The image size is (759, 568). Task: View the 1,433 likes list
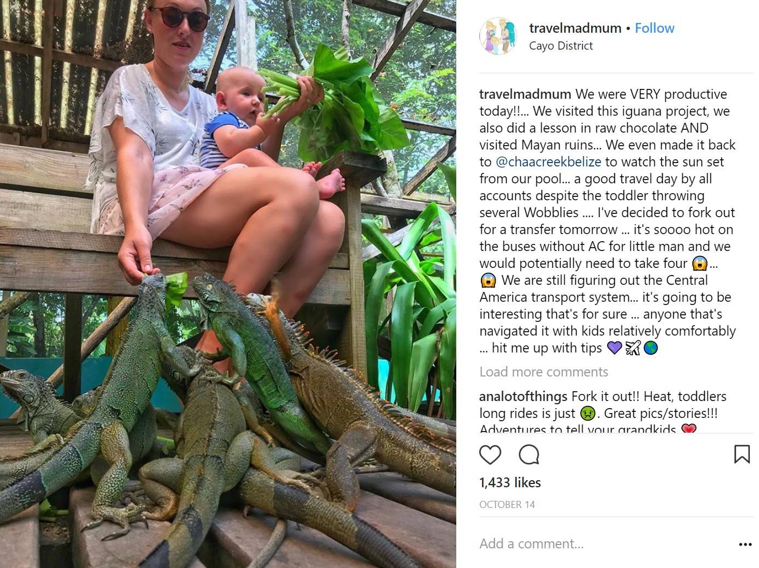coord(510,483)
